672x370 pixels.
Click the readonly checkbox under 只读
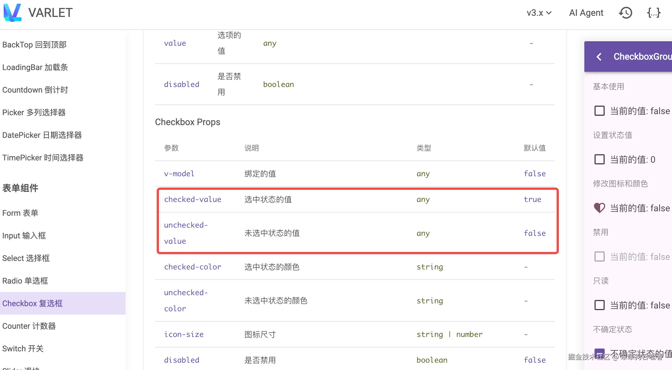[599, 305]
